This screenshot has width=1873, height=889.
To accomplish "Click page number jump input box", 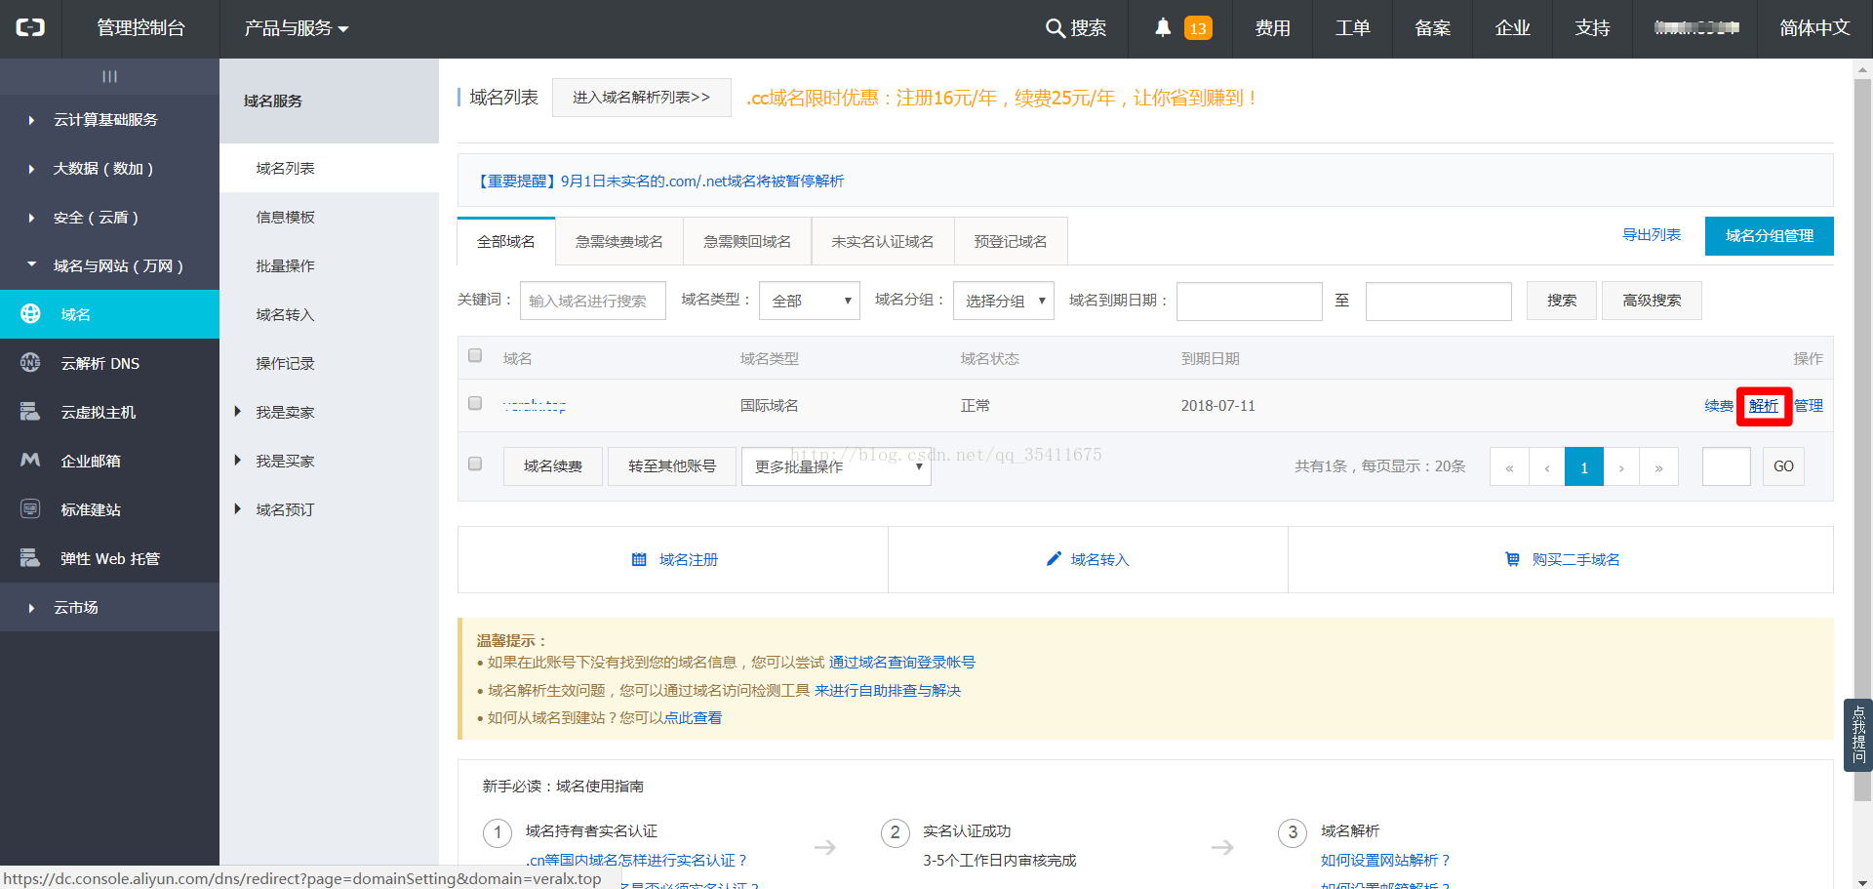I will 1726,466.
